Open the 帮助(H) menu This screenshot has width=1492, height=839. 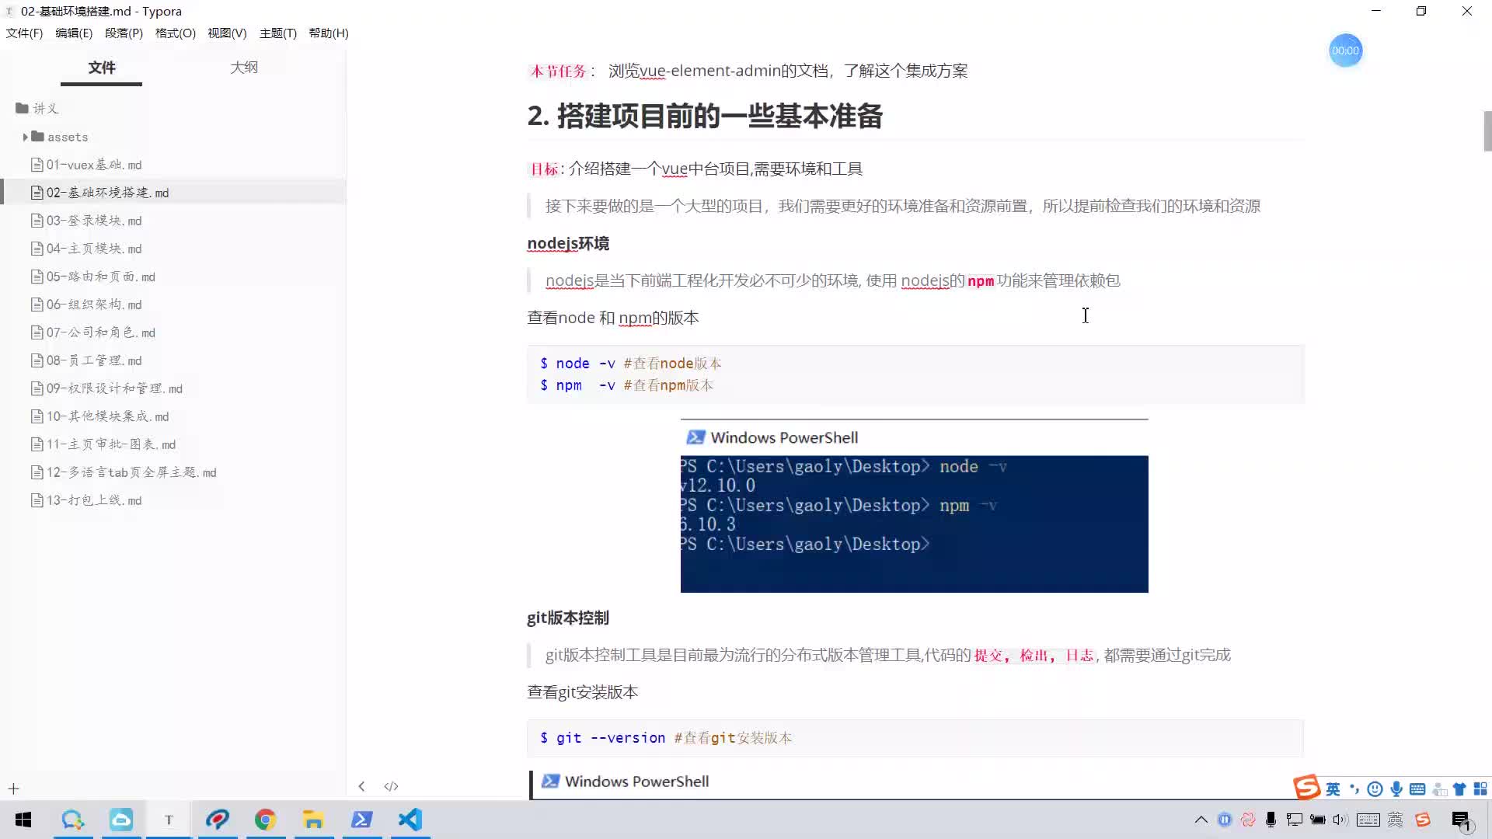click(x=329, y=33)
